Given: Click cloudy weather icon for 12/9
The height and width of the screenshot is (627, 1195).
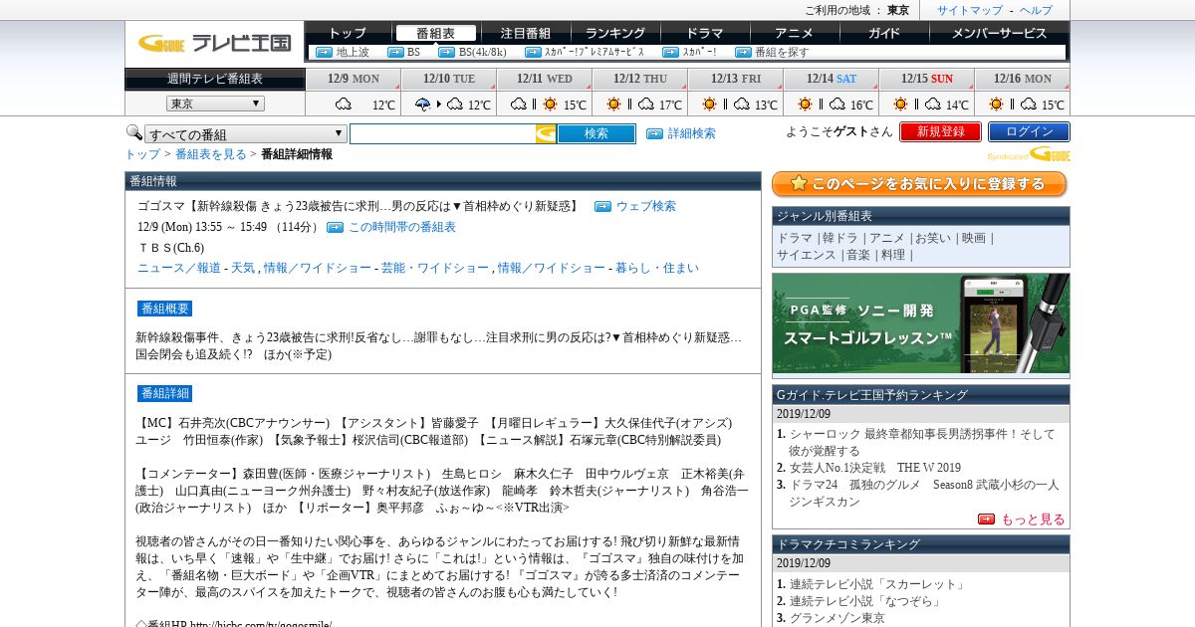Looking at the screenshot, I should (x=344, y=104).
